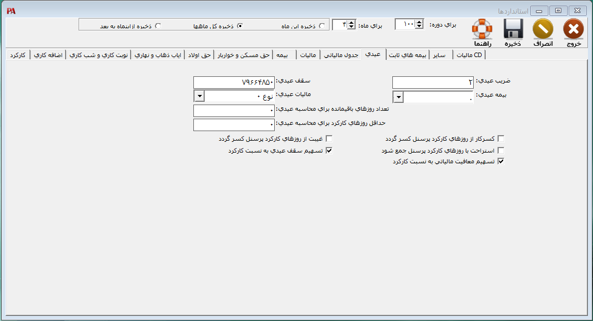The image size is (593, 321).
Task: Expand the مالیات عیدی dropdown
Action: (x=198, y=97)
